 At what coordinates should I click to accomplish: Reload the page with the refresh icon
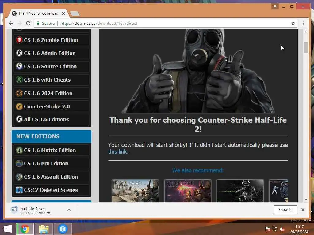[28, 23]
